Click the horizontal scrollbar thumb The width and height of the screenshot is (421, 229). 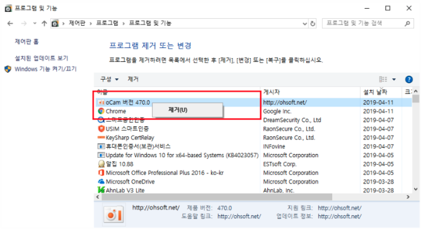pyautogui.click(x=217, y=197)
